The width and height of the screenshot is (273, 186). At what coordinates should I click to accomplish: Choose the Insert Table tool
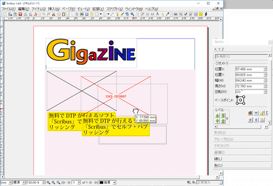tap(92, 14)
